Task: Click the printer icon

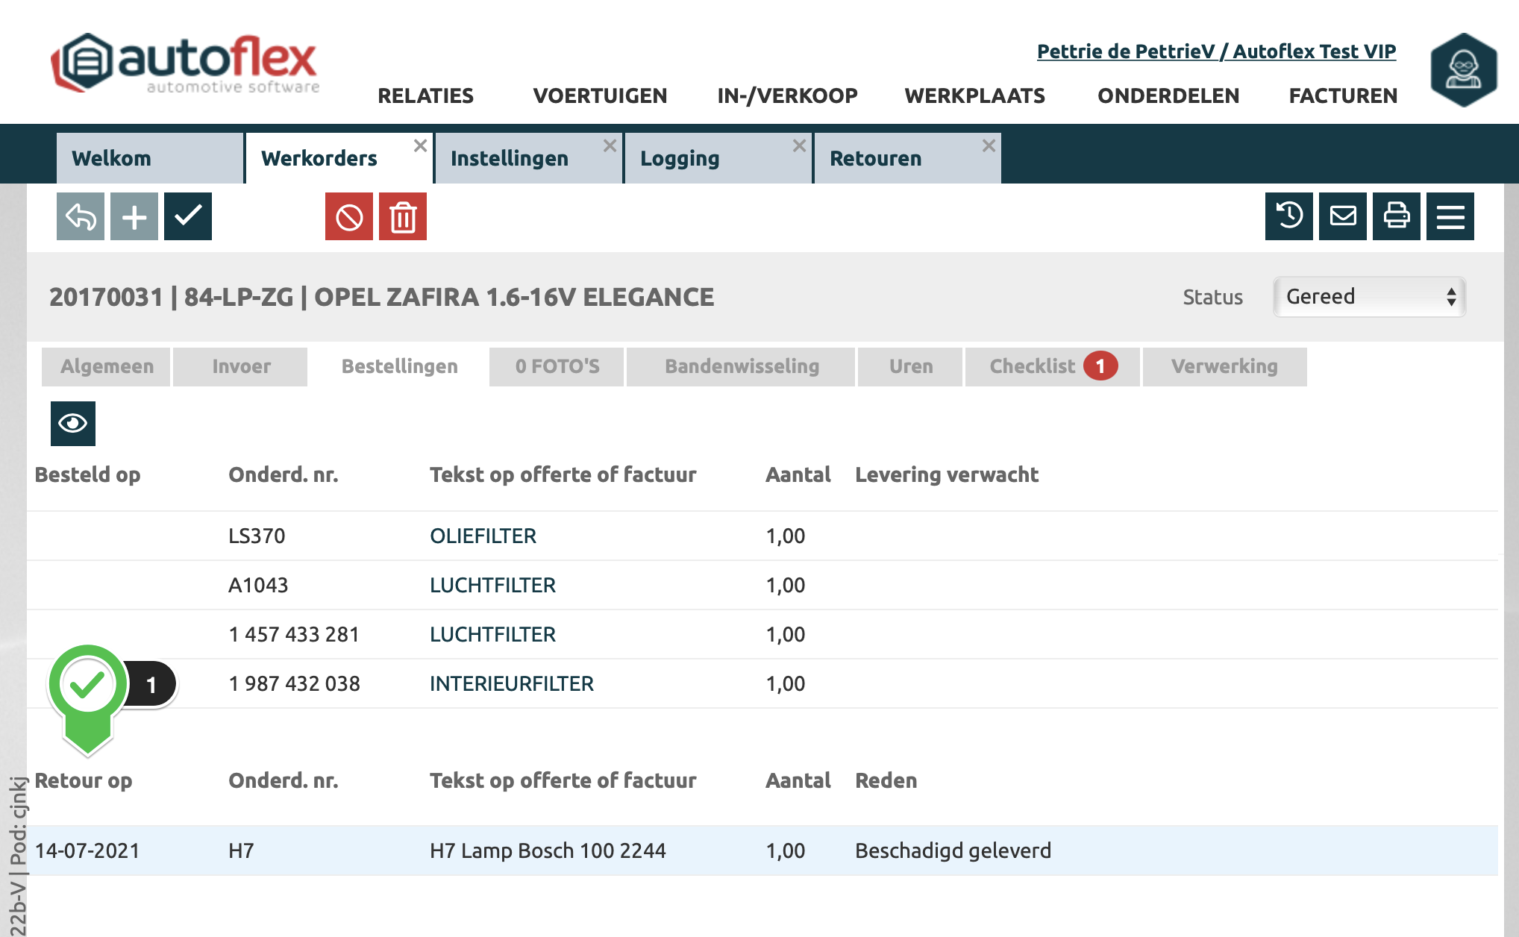Action: click(x=1397, y=216)
